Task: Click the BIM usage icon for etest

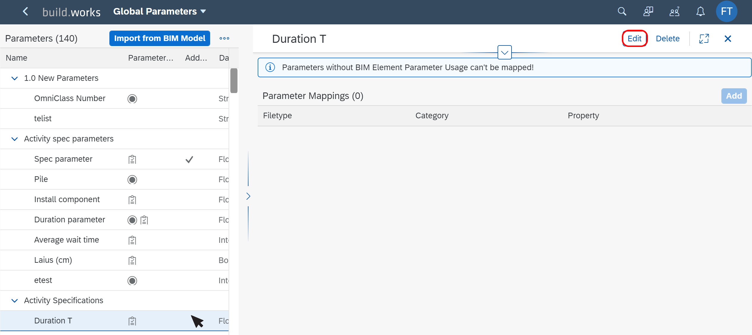Action: pyautogui.click(x=132, y=281)
